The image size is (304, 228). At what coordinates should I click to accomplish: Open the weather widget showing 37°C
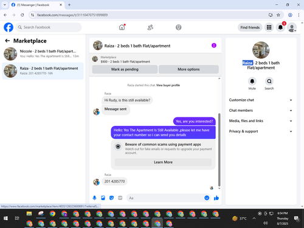[240, 218]
